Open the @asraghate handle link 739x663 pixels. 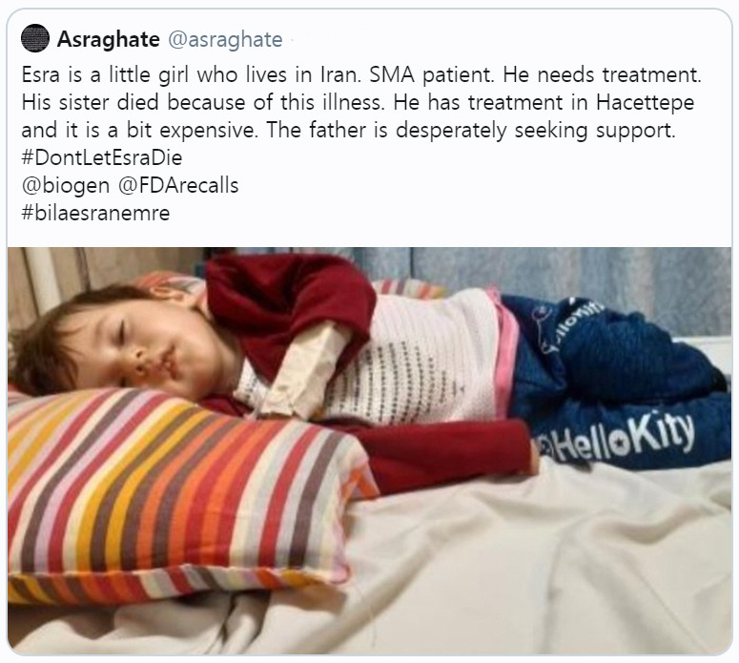(225, 40)
